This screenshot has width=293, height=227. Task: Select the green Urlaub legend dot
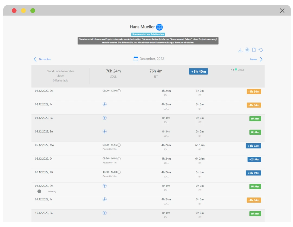(x=236, y=70)
